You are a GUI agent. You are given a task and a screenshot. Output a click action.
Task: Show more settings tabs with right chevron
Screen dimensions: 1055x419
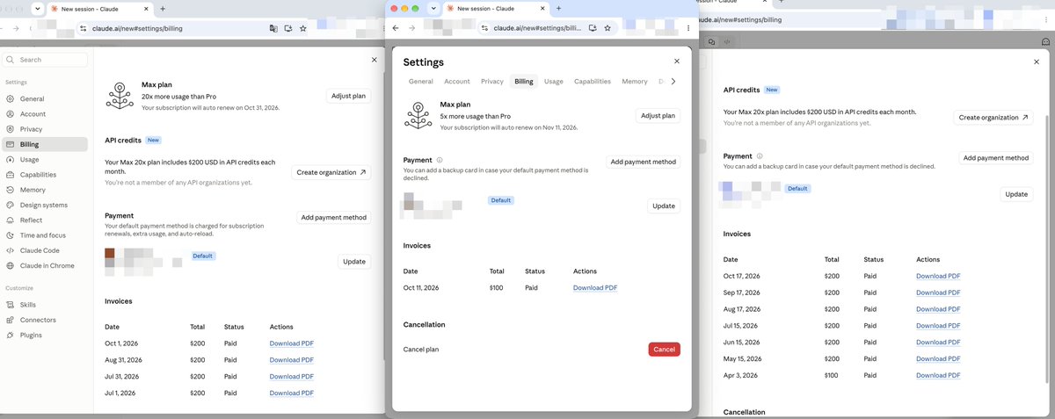tap(673, 81)
